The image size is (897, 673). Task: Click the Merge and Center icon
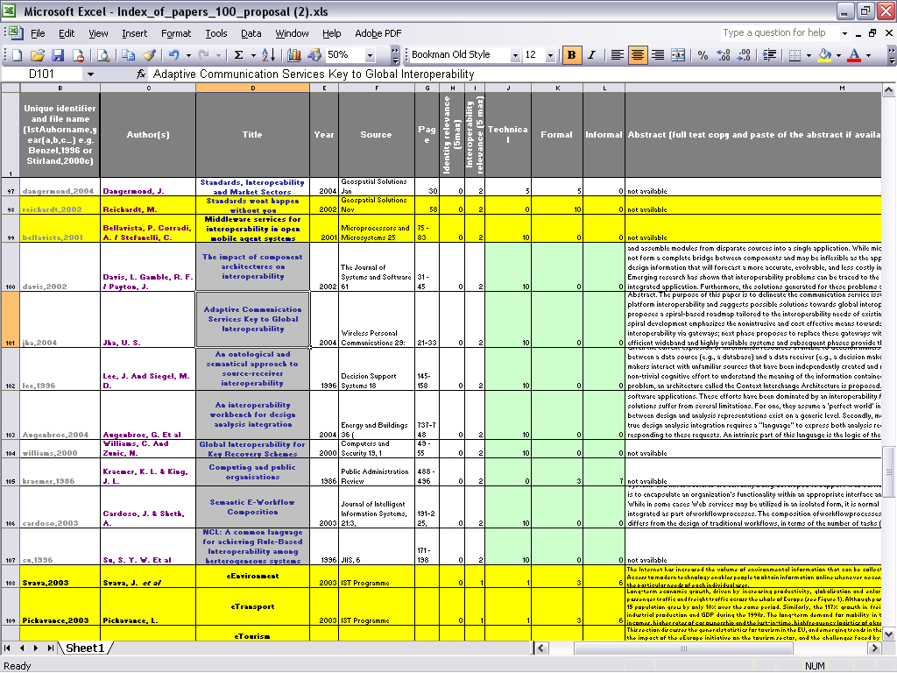click(678, 55)
